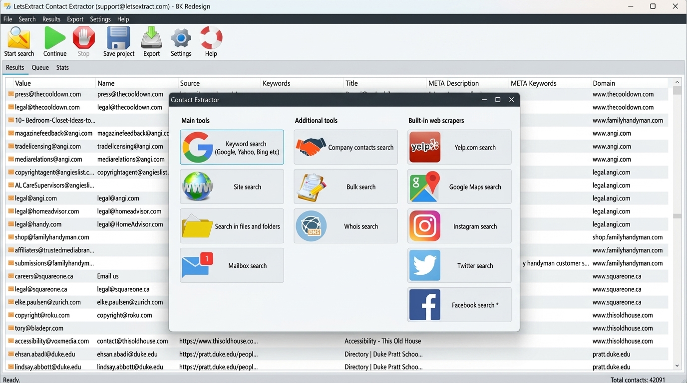The image size is (687, 383).
Task: Open Site search globe tool
Action: tap(232, 187)
